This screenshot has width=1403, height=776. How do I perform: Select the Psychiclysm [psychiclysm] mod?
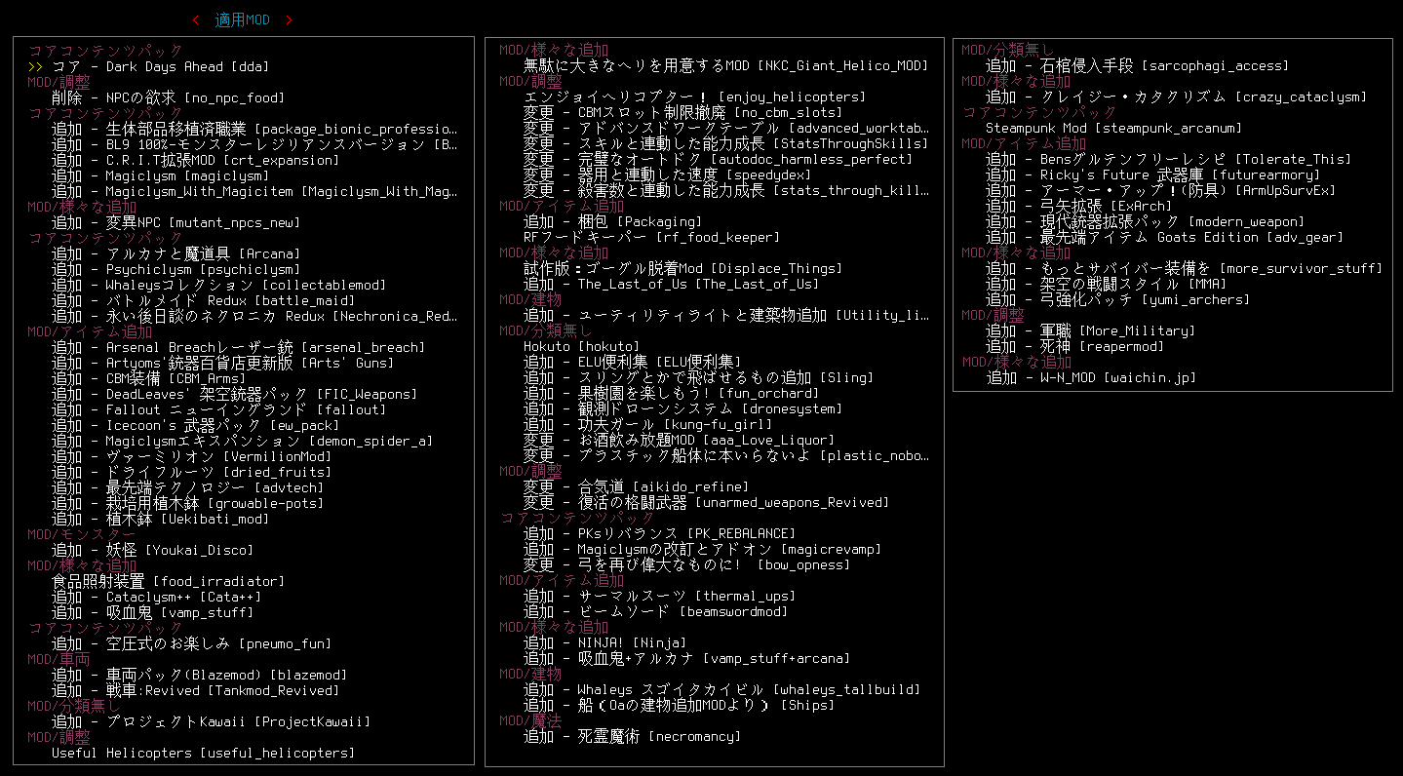click(175, 270)
